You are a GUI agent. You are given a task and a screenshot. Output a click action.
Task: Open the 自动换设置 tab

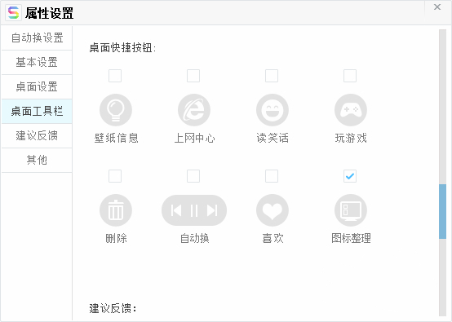click(37, 37)
